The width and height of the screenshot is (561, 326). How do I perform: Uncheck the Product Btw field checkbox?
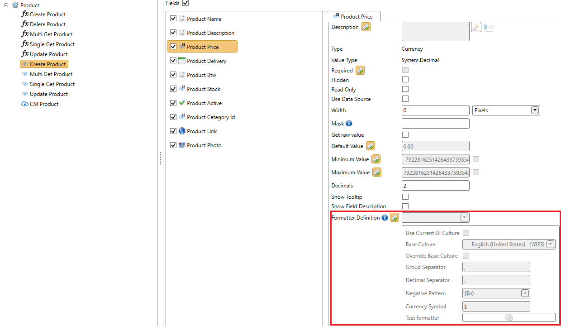(x=173, y=75)
